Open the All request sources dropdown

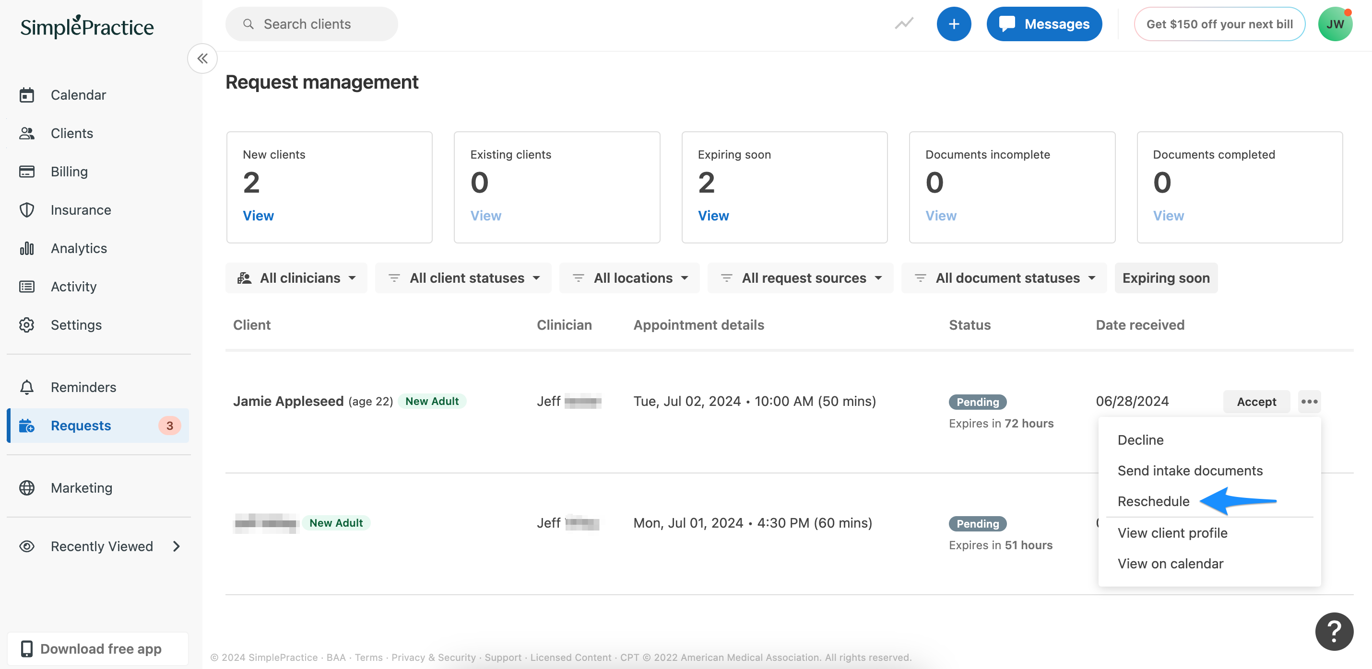pos(801,278)
